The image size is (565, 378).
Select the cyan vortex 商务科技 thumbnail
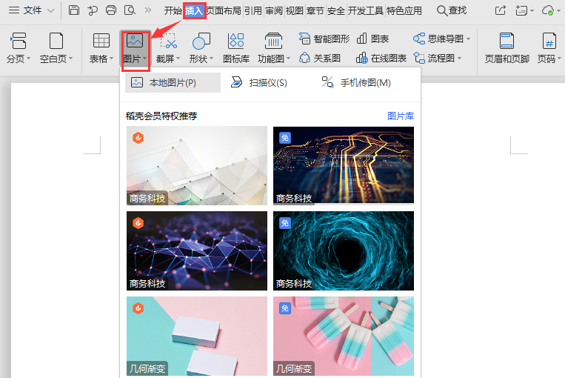point(344,251)
